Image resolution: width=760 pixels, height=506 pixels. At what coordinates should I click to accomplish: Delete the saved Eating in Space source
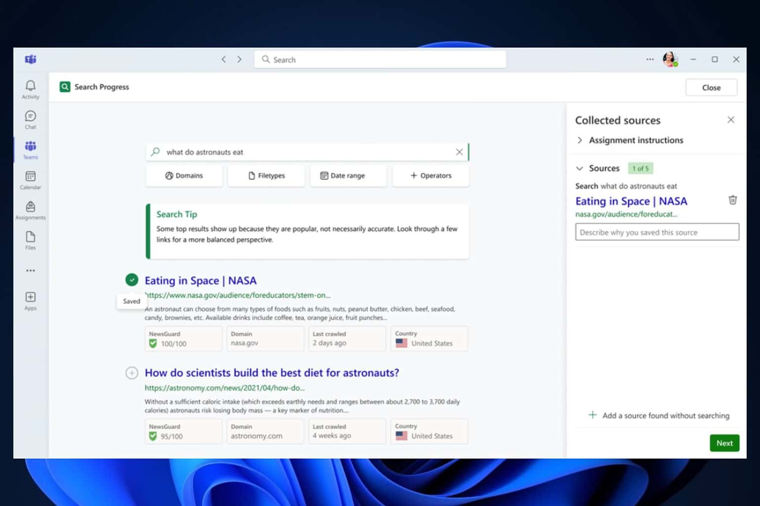click(733, 200)
